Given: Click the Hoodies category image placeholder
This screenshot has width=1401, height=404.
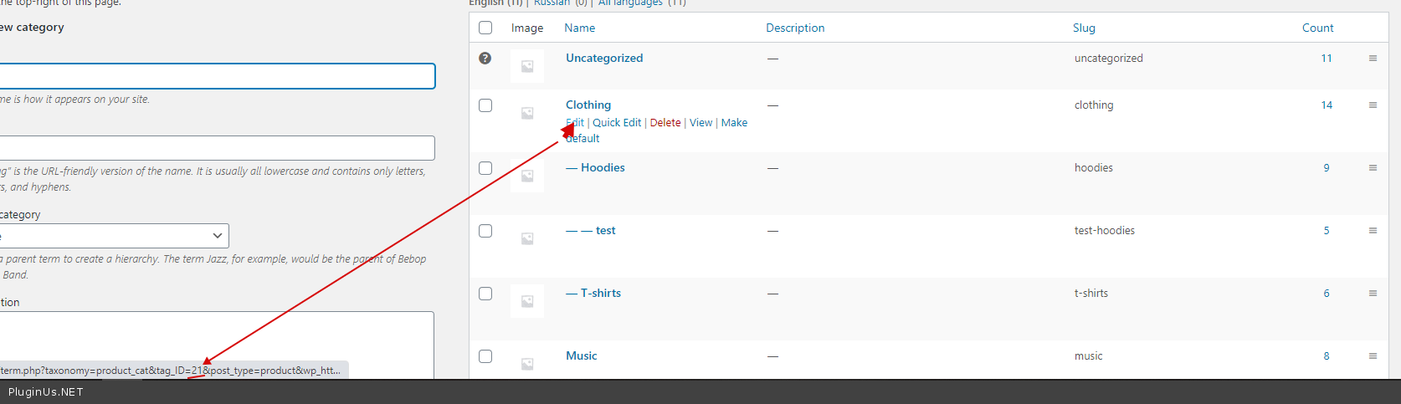Looking at the screenshot, I should tap(527, 176).
